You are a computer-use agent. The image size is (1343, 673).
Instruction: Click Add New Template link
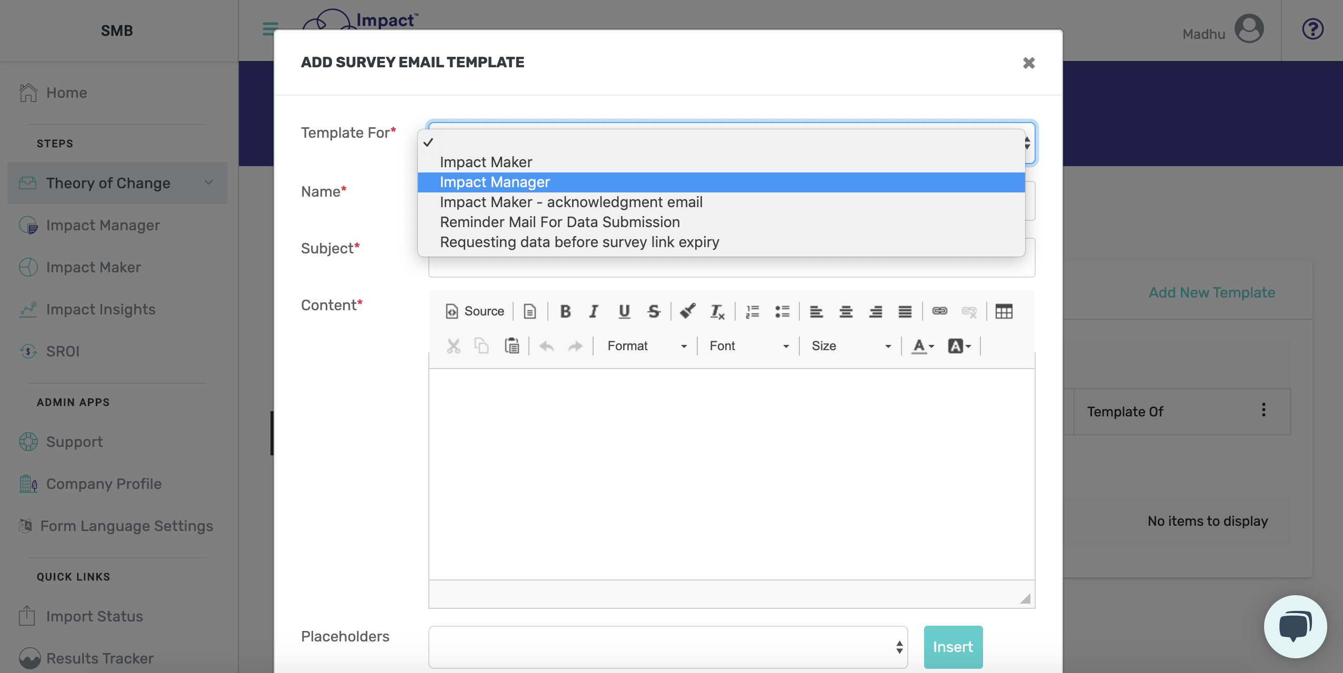point(1211,293)
